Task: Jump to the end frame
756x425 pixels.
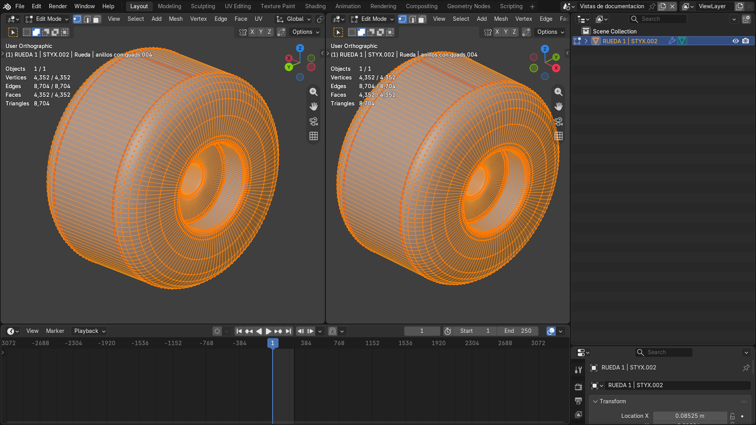Action: 289,331
